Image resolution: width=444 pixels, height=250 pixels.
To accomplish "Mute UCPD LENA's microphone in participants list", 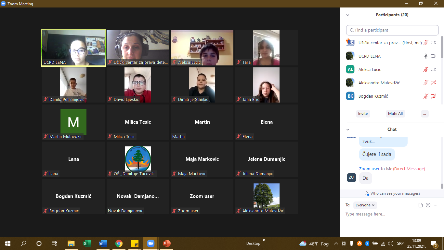I will click(x=425, y=56).
